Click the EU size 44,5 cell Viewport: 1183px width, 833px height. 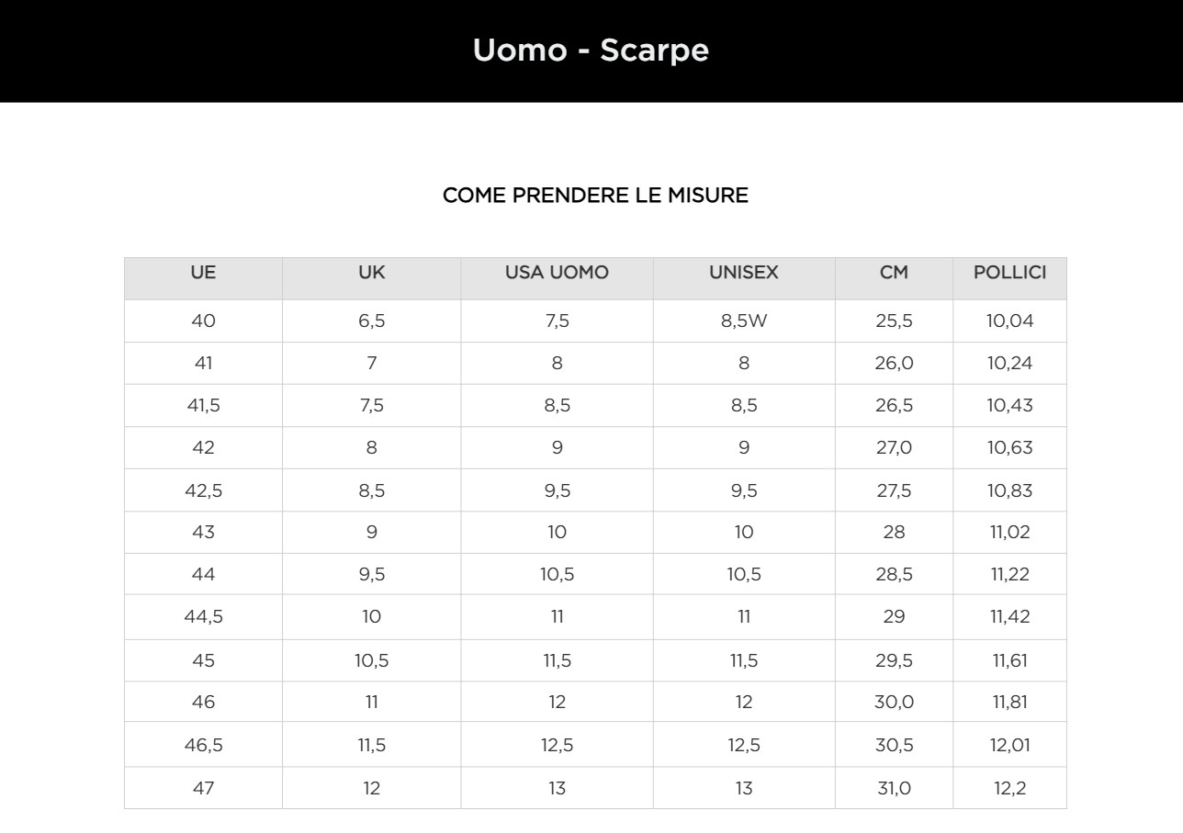tap(203, 616)
